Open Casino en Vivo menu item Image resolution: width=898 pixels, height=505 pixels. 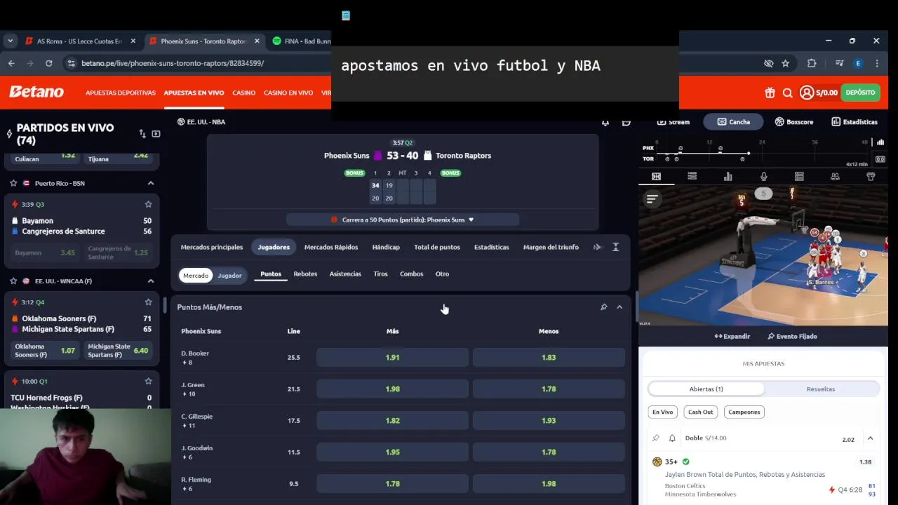point(288,93)
